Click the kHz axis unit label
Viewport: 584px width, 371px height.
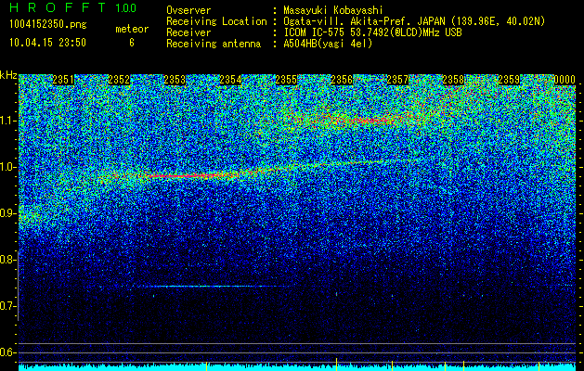point(8,76)
